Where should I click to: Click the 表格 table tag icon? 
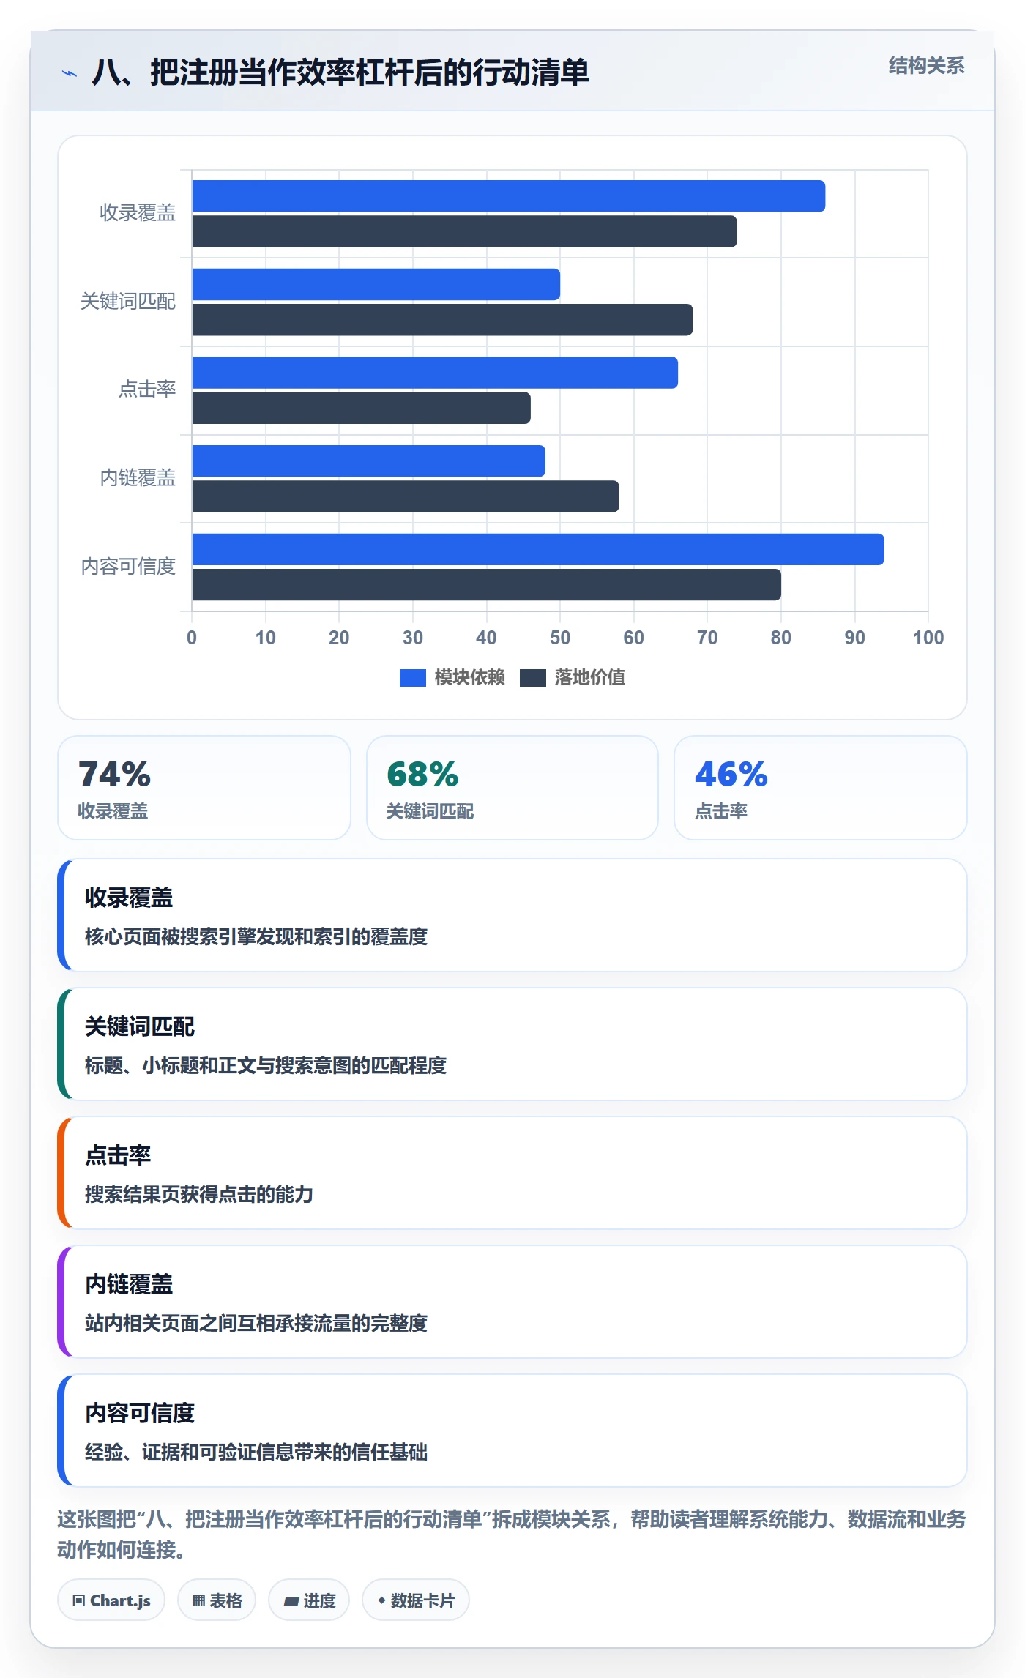tap(198, 1600)
